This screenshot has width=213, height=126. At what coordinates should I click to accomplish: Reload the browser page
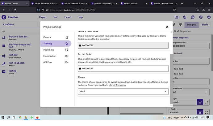tap(15, 10)
